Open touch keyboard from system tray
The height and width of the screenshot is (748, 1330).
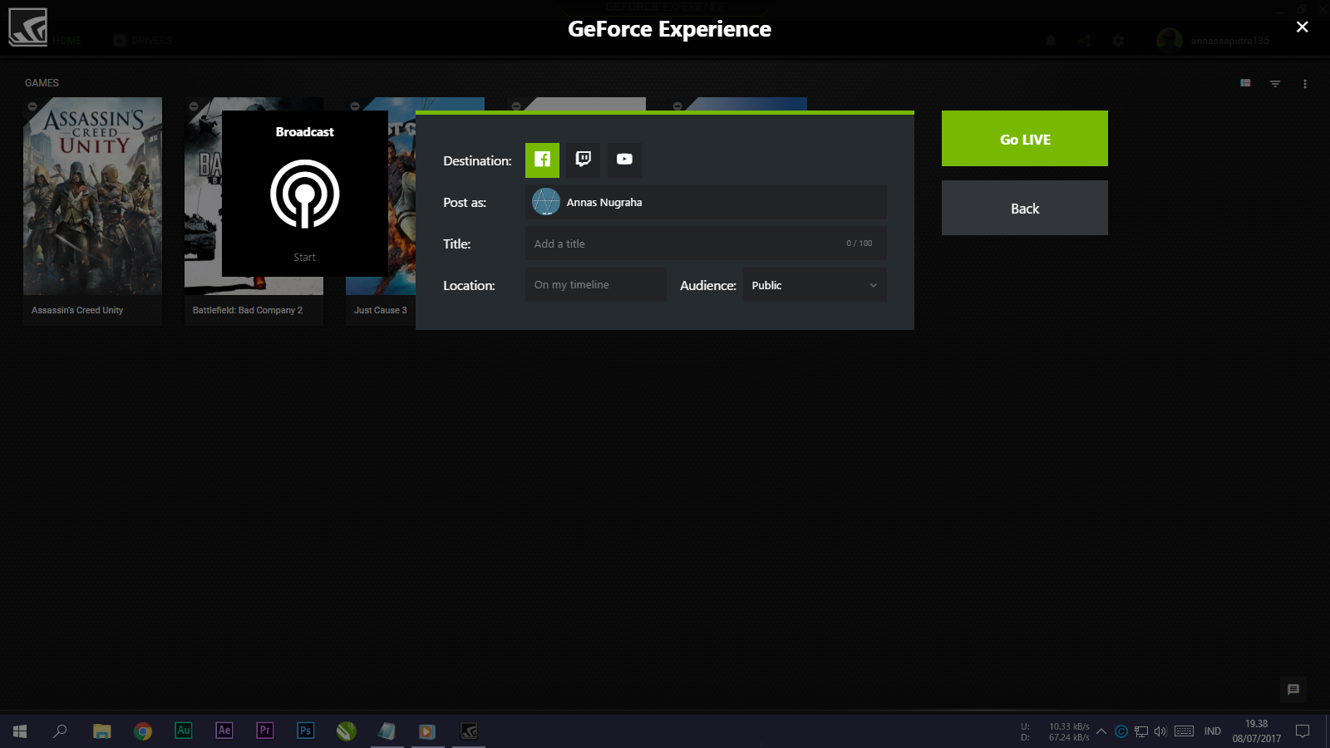1185,731
